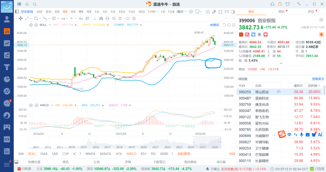Toggle the left panel layout icon
Viewport: 326px width, 172px height.
[x=17, y=12]
